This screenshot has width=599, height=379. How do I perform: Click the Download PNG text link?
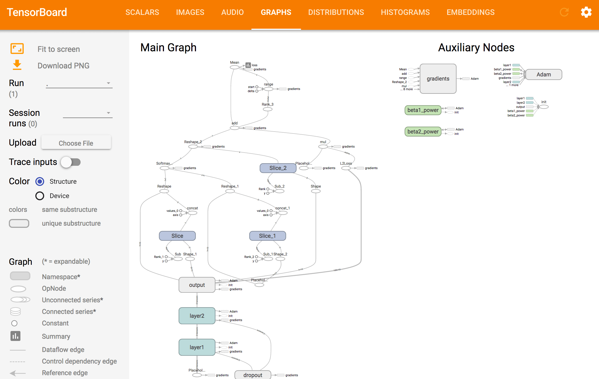pos(63,66)
